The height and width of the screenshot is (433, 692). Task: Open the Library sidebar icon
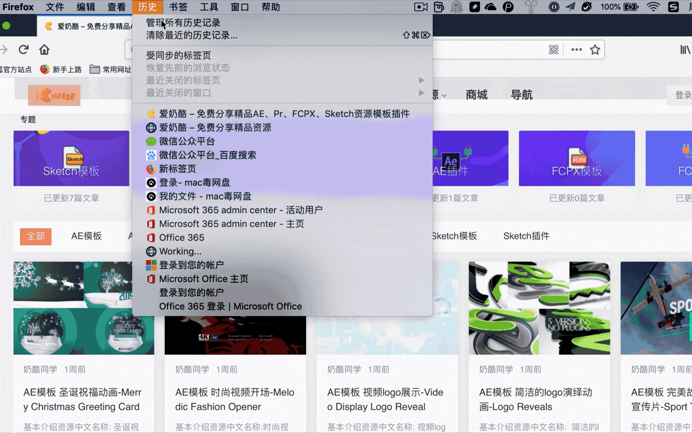click(x=685, y=49)
